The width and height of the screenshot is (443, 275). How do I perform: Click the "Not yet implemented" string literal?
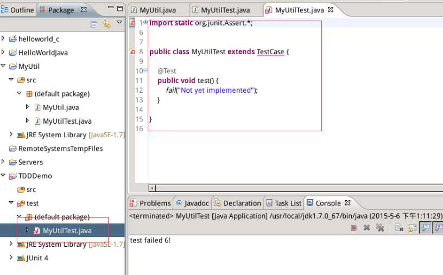coord(216,91)
